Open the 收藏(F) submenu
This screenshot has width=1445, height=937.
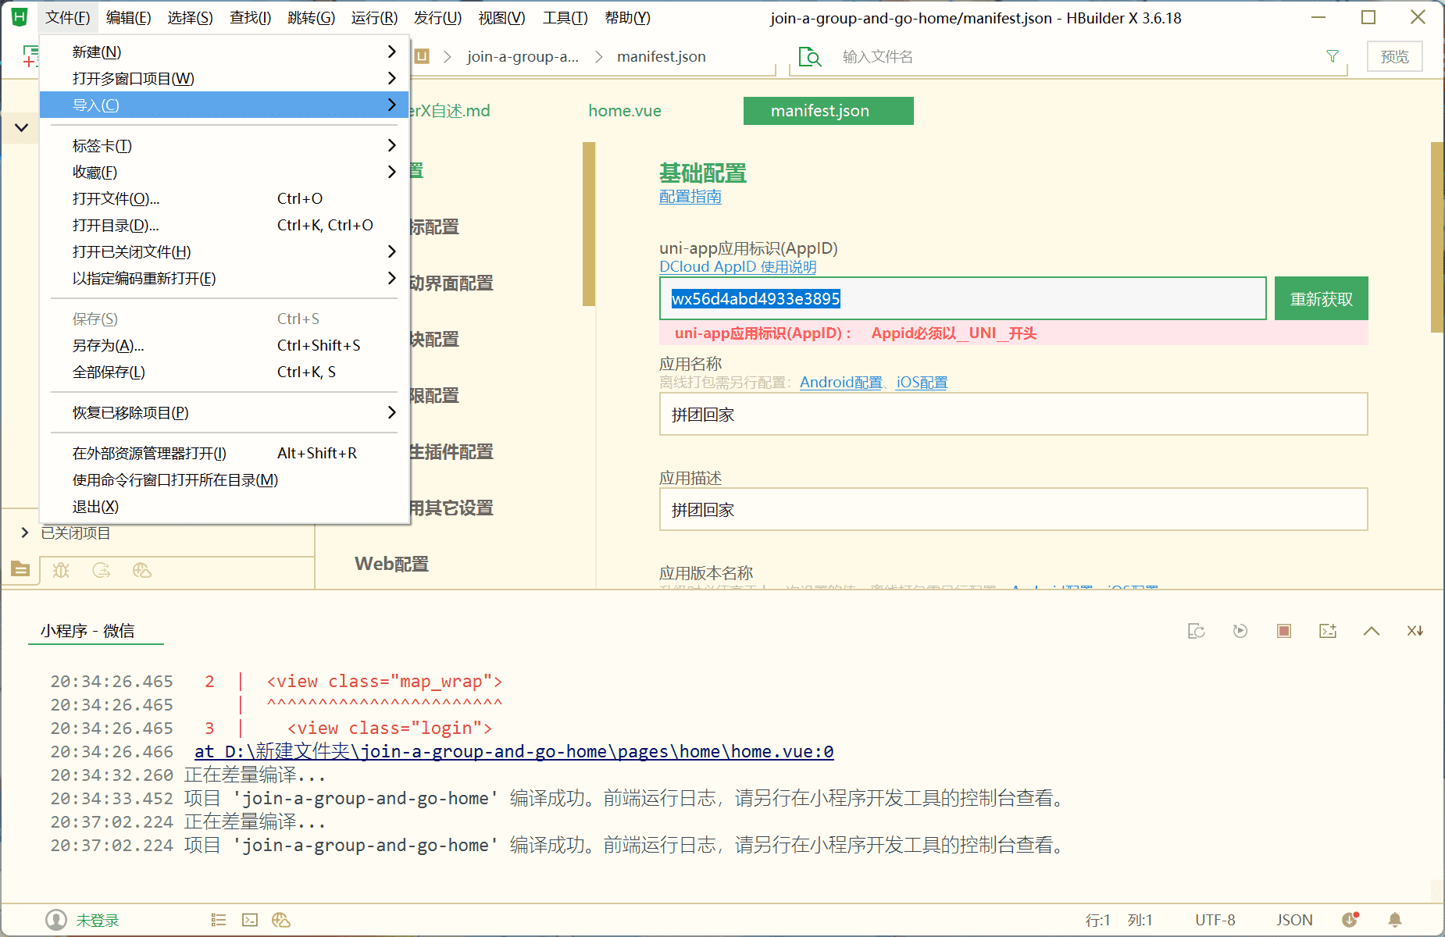pos(224,172)
